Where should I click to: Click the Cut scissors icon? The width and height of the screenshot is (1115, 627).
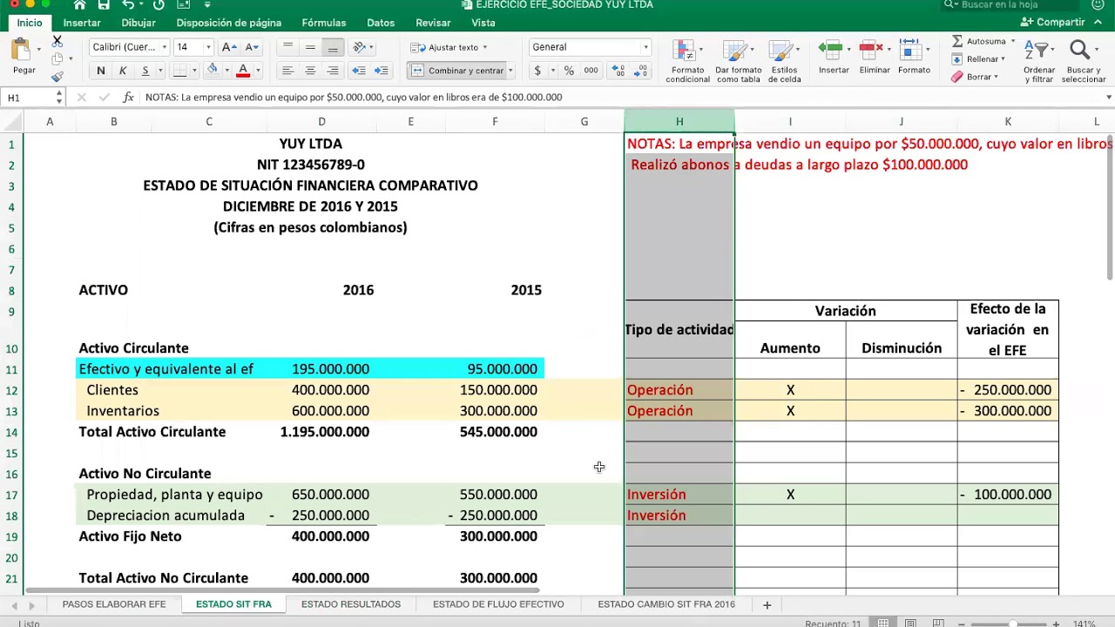(57, 41)
